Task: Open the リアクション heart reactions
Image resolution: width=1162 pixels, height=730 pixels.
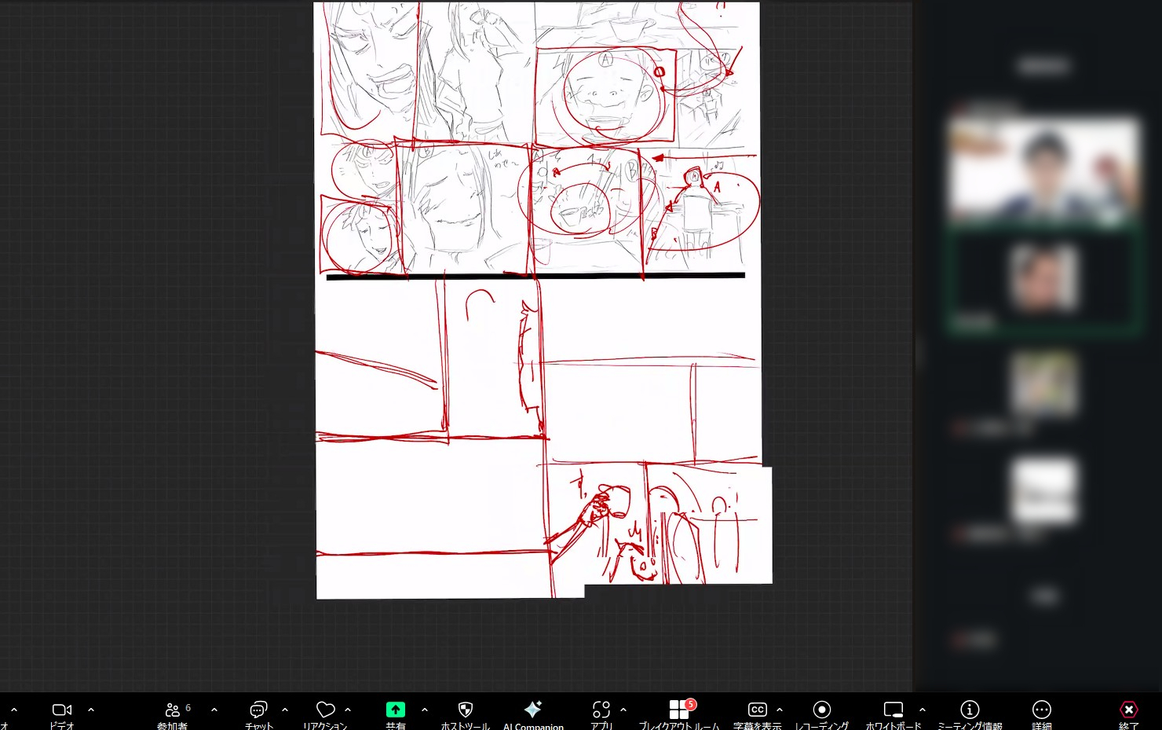Action: 325,710
